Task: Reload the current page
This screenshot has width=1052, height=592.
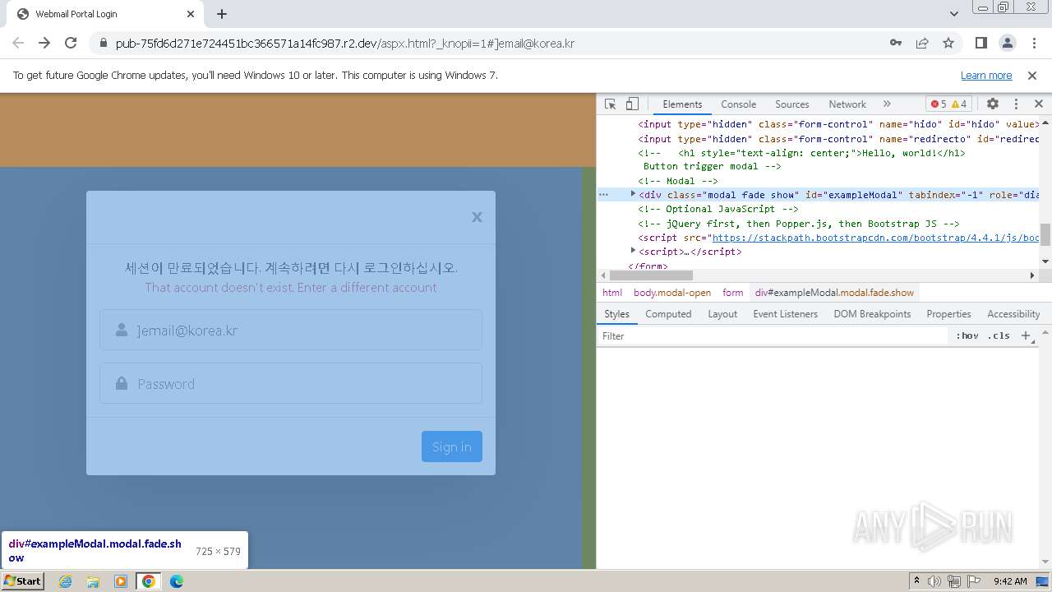Action: 71,43
